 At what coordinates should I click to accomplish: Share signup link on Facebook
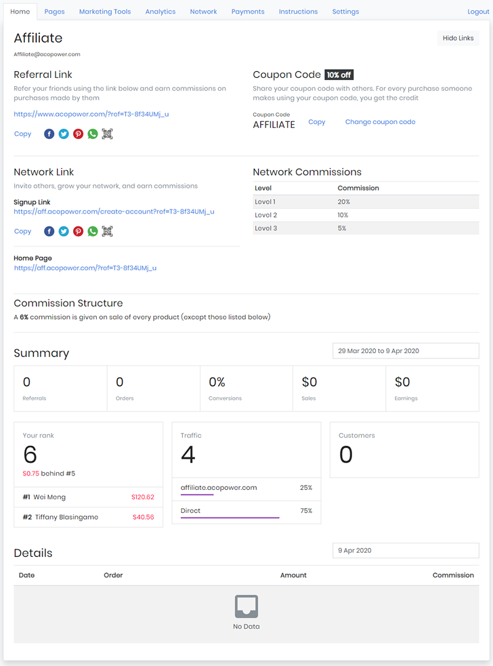[49, 232]
